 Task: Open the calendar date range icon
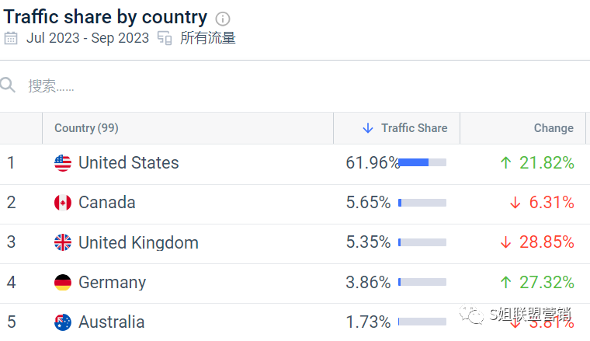coord(11,38)
